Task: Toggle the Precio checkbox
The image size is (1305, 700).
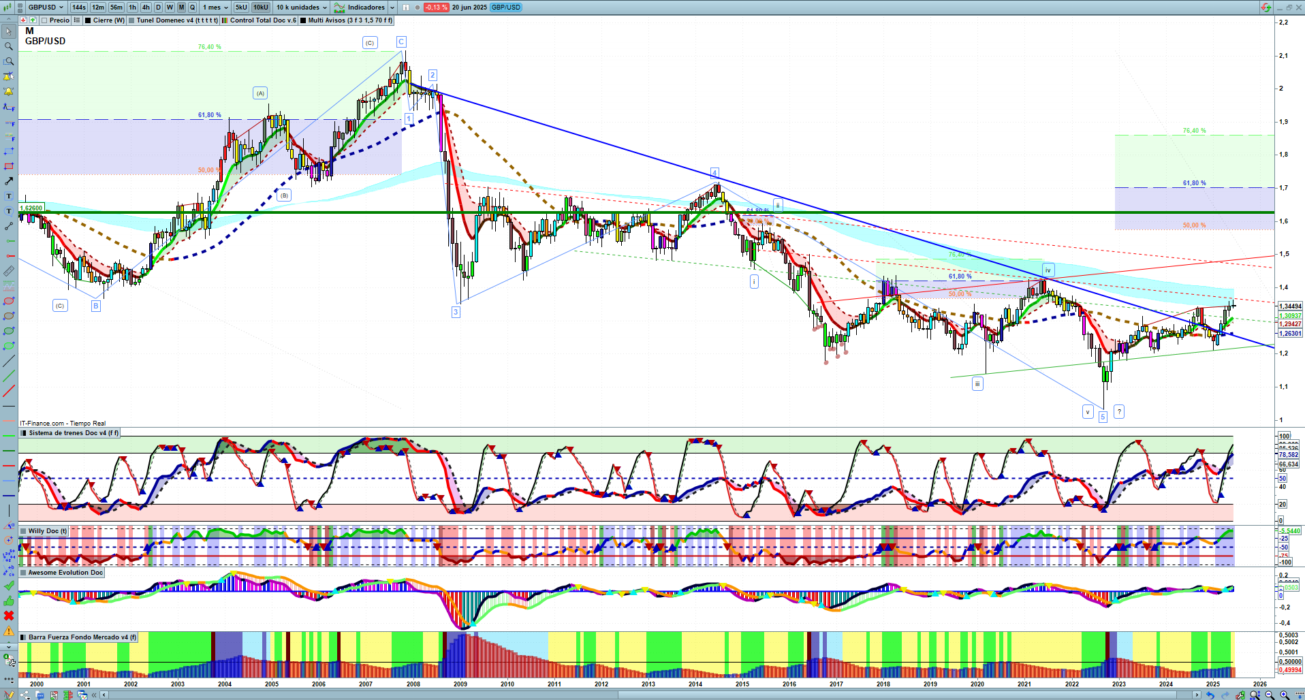Action: click(44, 20)
